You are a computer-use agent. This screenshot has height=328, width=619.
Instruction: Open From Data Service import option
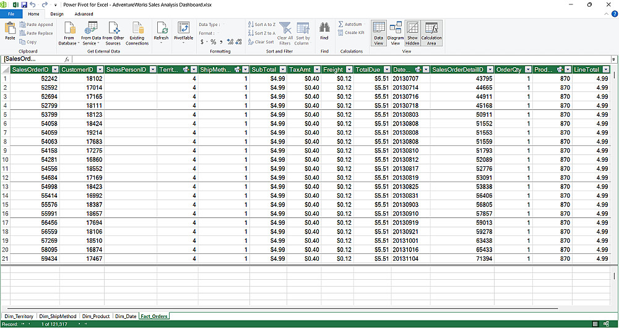91,33
